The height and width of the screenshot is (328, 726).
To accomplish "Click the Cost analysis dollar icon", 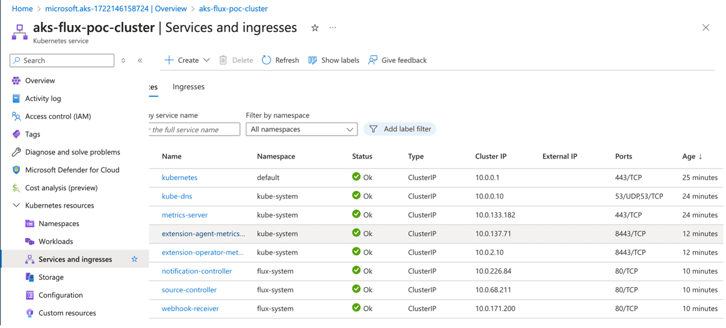I will 16,188.
